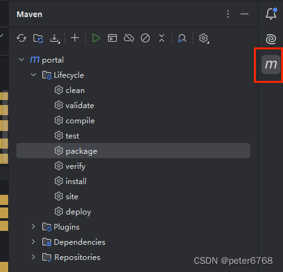Image resolution: width=283 pixels, height=272 pixels.
Task: Click the Plugins folder icon
Action: (x=47, y=227)
